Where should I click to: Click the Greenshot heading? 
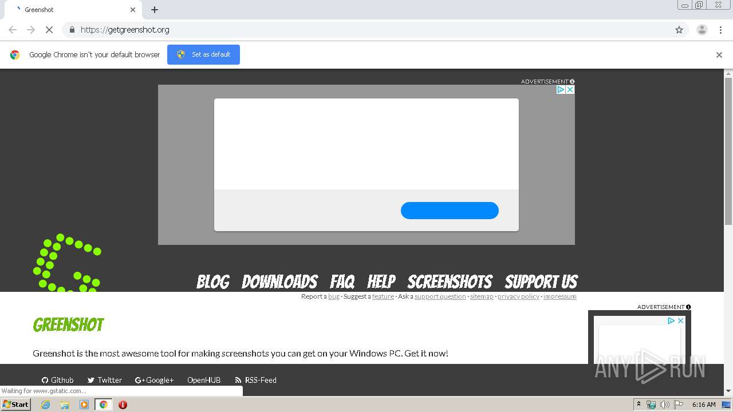68,324
